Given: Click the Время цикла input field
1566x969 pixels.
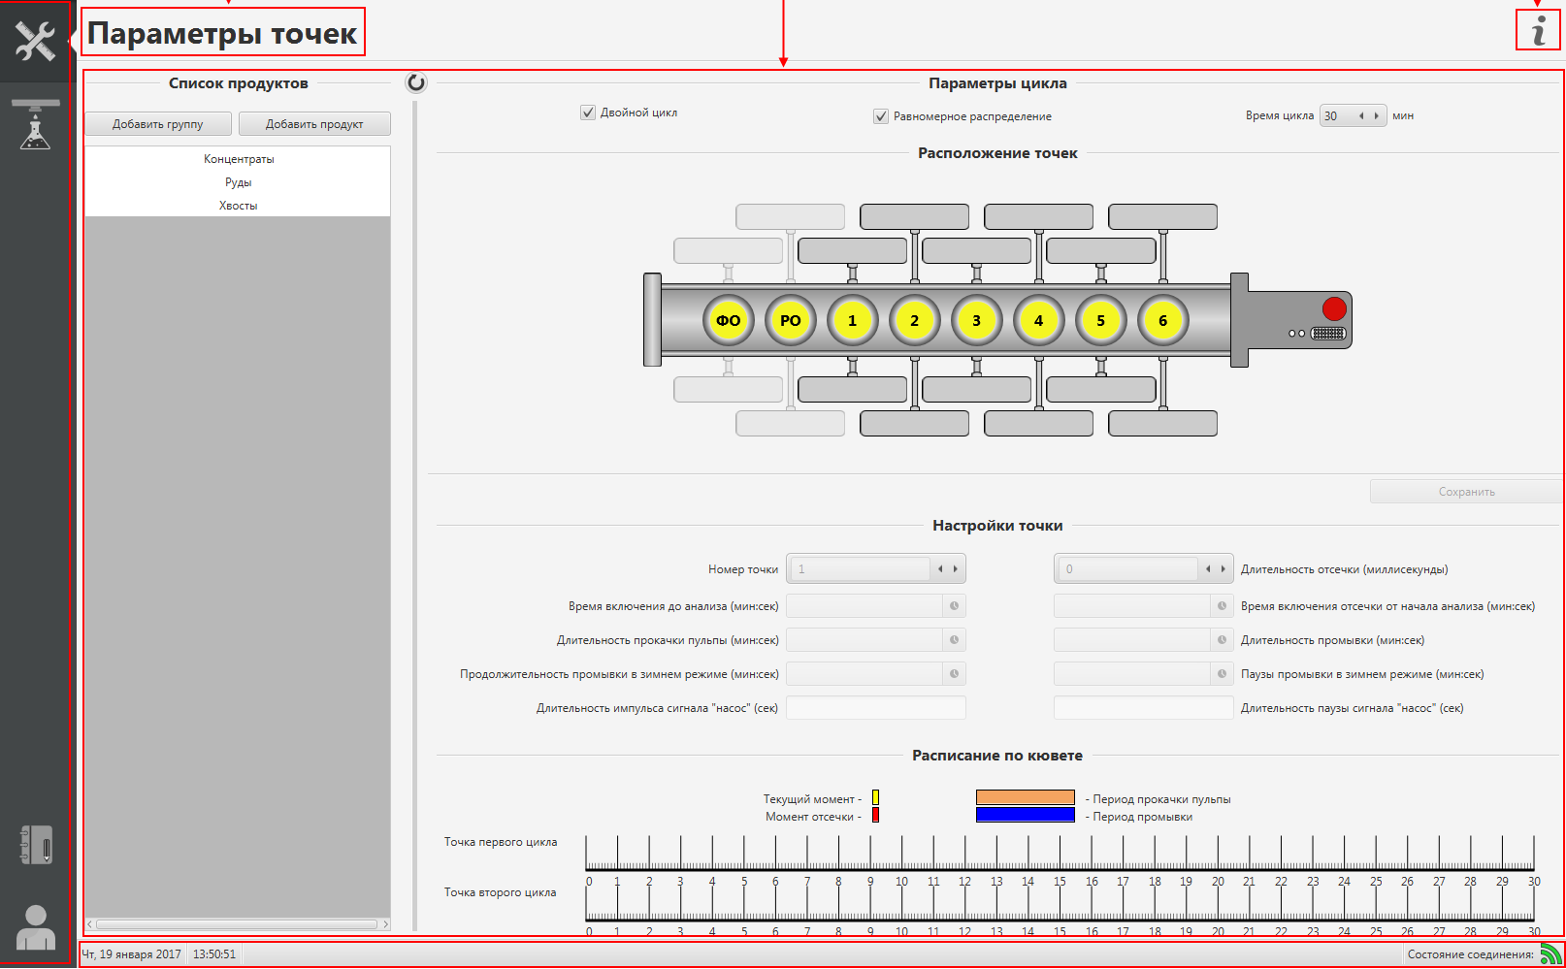Looking at the screenshot, I should [1337, 116].
